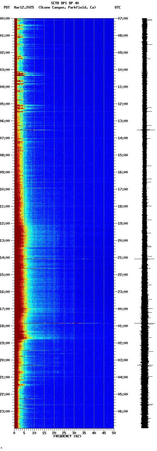Click the spectrogram plot area
Image resolution: width=157 pixels, height=451 pixels.
click(64, 223)
